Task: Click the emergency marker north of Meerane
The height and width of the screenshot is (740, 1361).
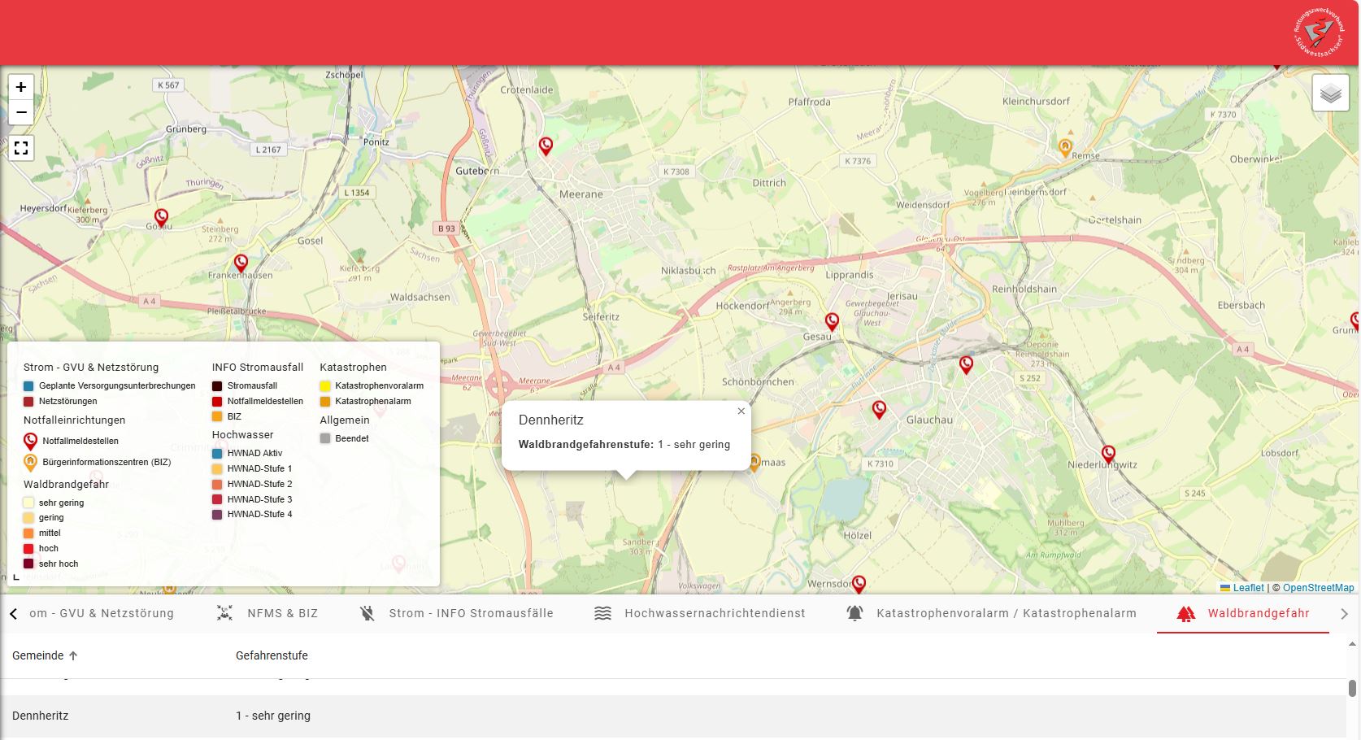Action: [546, 146]
